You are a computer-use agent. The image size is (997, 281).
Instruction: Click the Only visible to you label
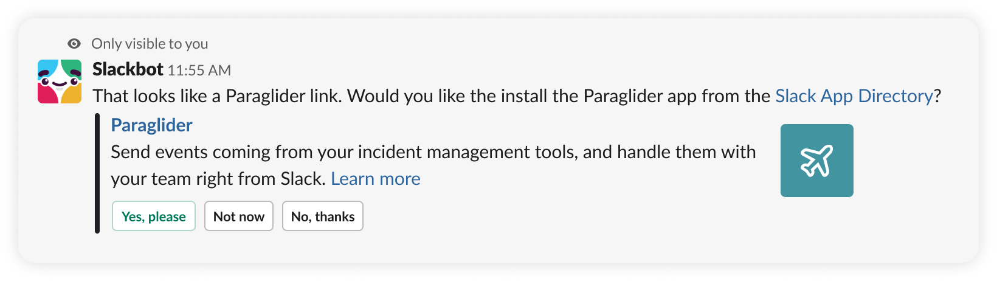coord(150,44)
